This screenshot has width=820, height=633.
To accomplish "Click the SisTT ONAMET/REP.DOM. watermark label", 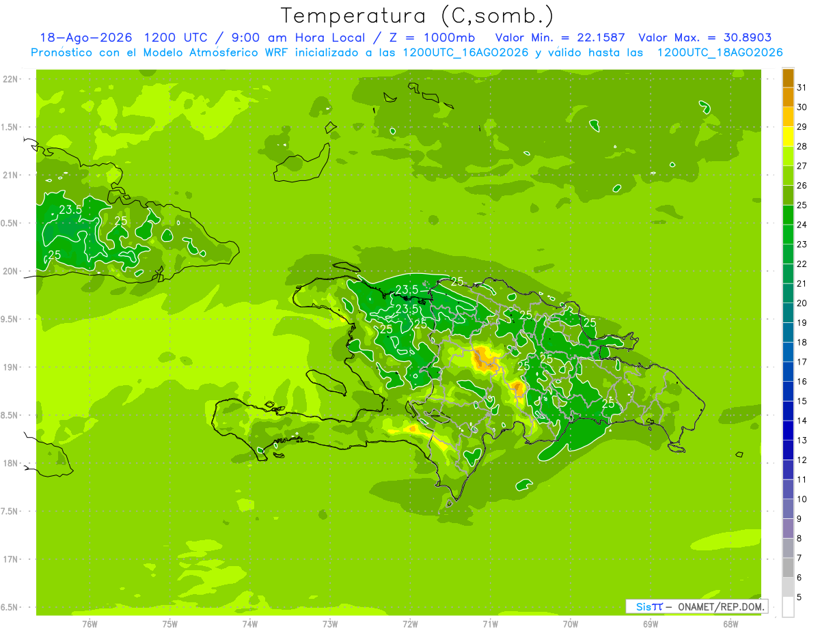I will click(696, 606).
